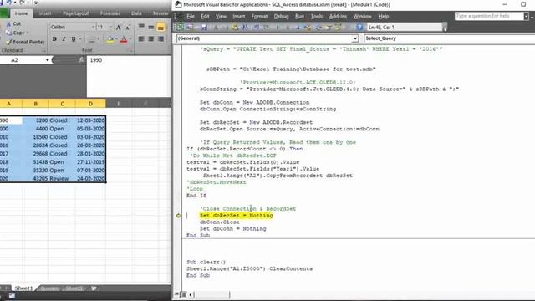
Task: Open Excel Name Box dropdown arrow
Action: pyautogui.click(x=48, y=60)
